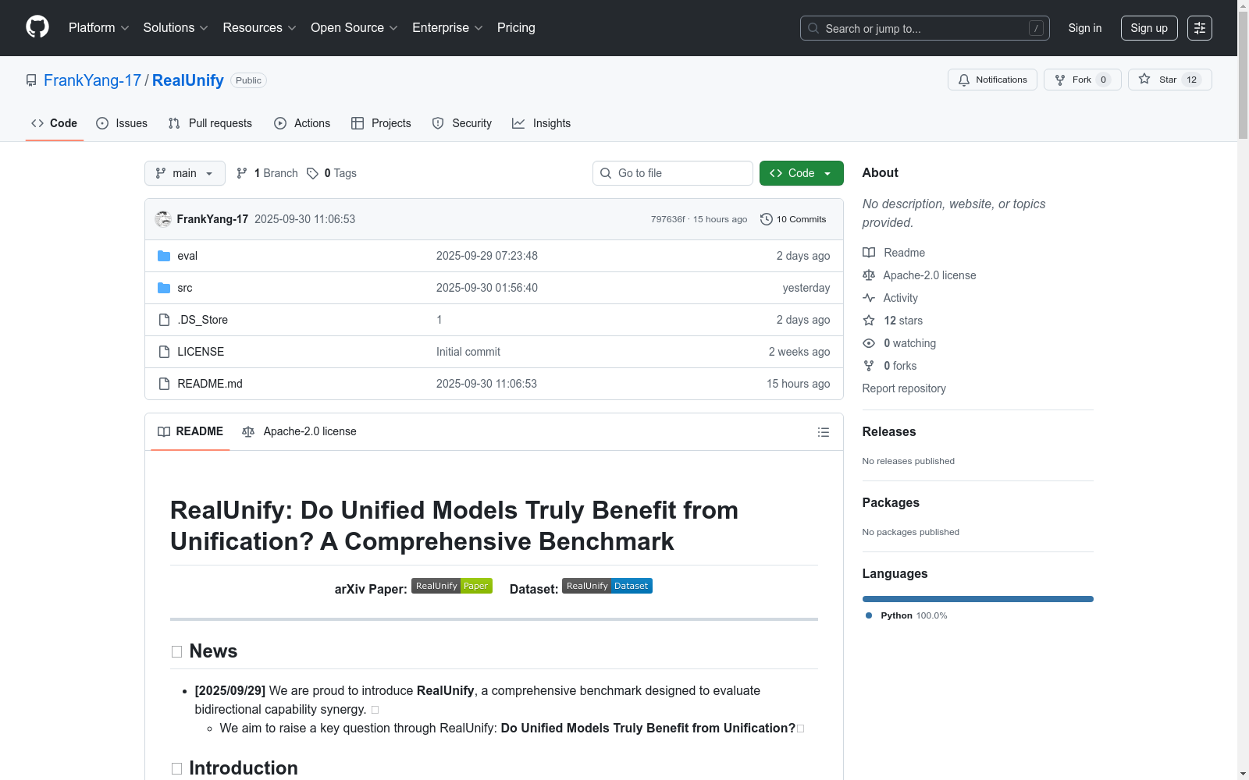Click the star icon next to 12 stars

tap(869, 321)
